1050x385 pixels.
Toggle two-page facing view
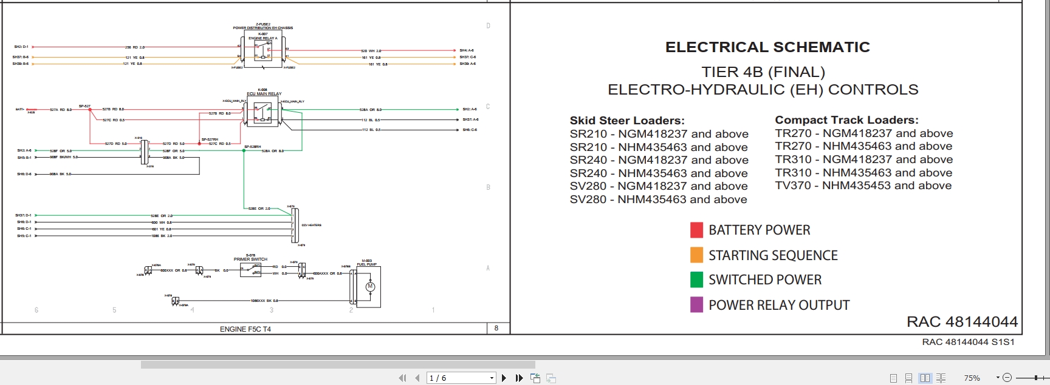[925, 378]
